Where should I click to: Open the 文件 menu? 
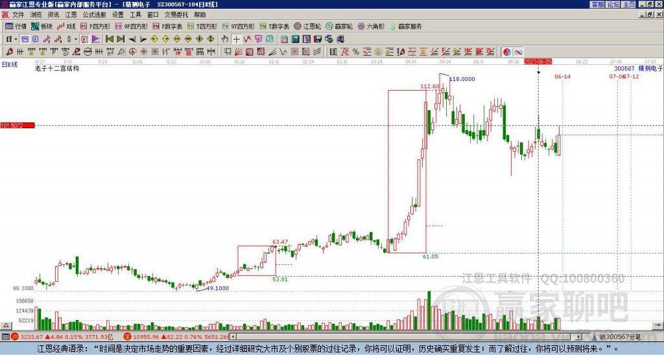18,15
